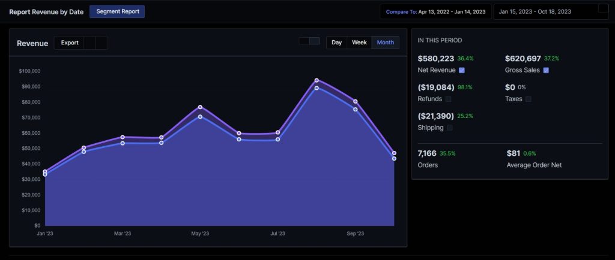The width and height of the screenshot is (615, 260).
Task: Open the Compare To date range picker
Action: [435, 12]
